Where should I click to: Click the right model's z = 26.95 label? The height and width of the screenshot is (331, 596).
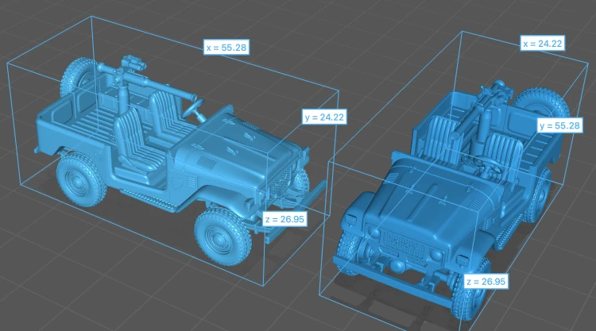pos(486,281)
